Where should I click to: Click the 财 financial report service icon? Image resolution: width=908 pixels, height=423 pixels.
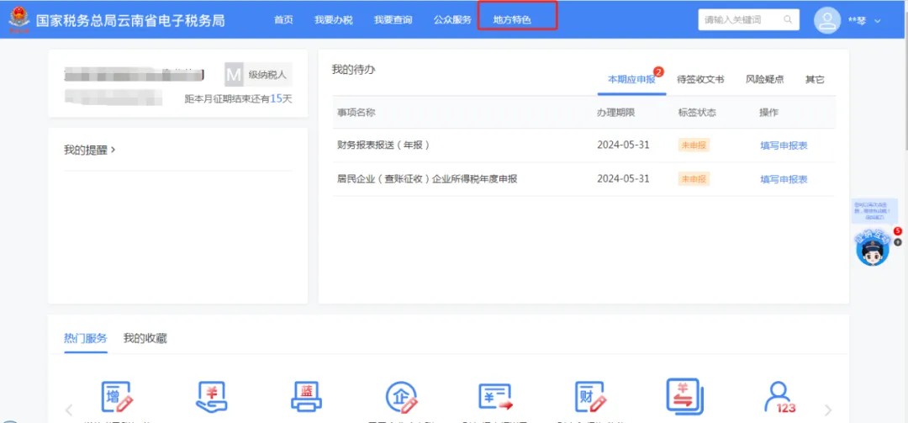[591, 396]
